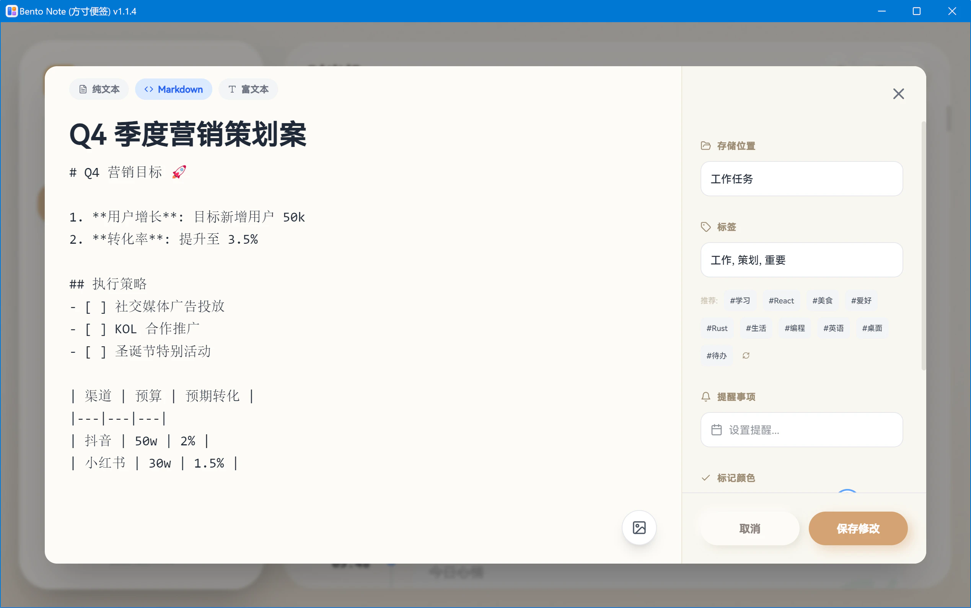Add the recommended #待办 tag
Viewport: 971px width, 608px height.
click(x=717, y=355)
